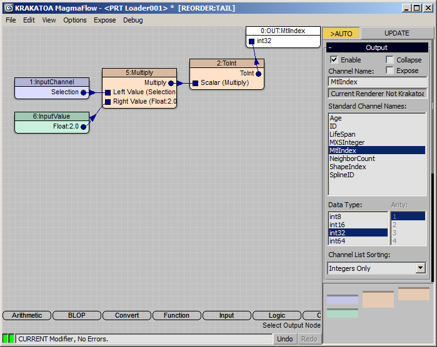437x347 pixels.
Task: Select int8 data type
Action: 358,217
